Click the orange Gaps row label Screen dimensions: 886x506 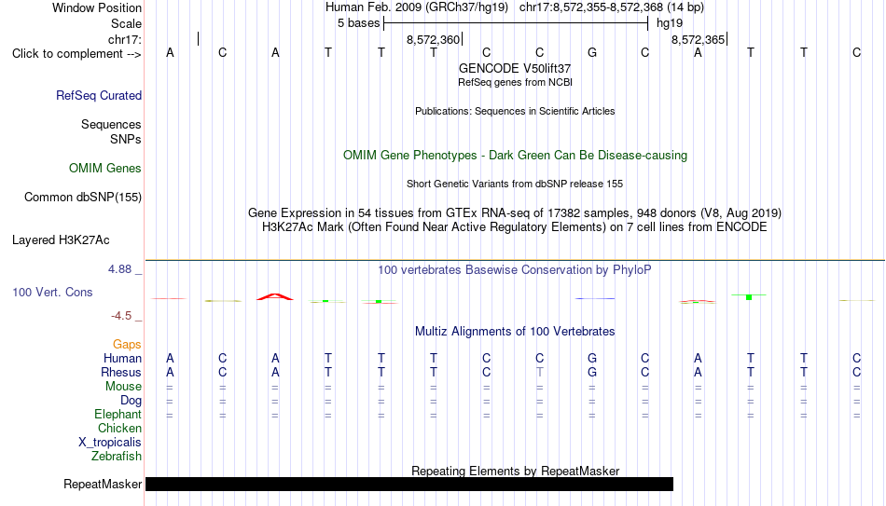(x=127, y=344)
